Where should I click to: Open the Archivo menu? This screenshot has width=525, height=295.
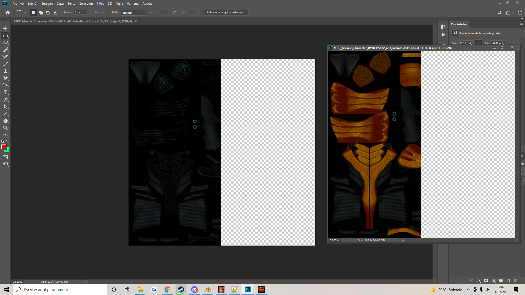tap(18, 4)
